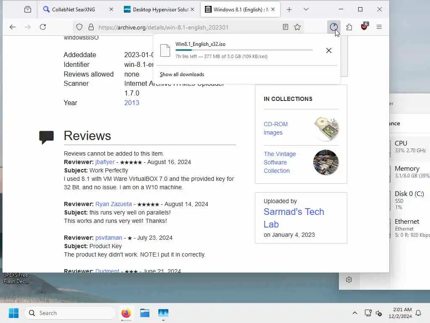The width and height of the screenshot is (430, 323).
Task: Bookmark this page with the star
Action: coord(297,27)
